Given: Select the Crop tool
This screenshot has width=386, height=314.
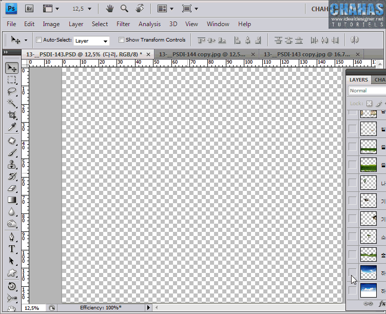Looking at the screenshot, I should pyautogui.click(x=12, y=115).
